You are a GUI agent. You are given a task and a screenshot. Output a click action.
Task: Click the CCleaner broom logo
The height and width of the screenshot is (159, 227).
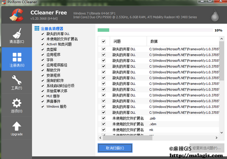coord(17,15)
